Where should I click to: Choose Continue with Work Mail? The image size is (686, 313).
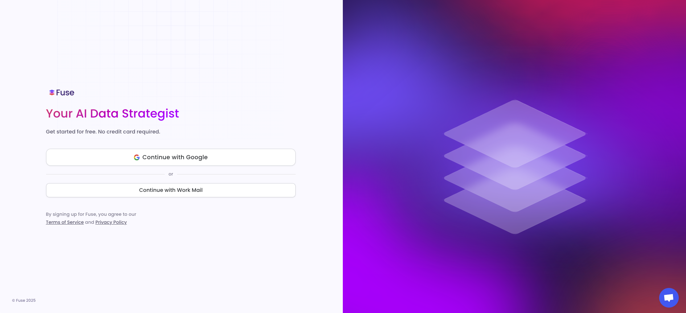click(171, 190)
